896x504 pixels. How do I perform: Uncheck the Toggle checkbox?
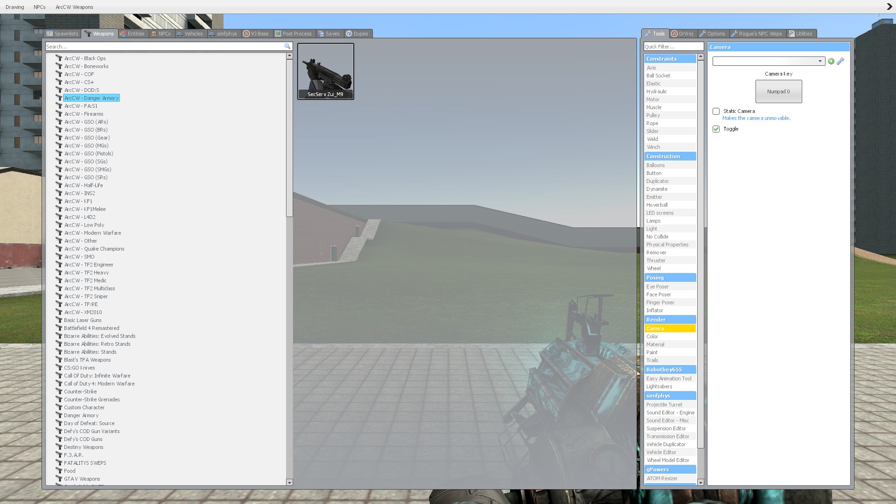(x=716, y=129)
